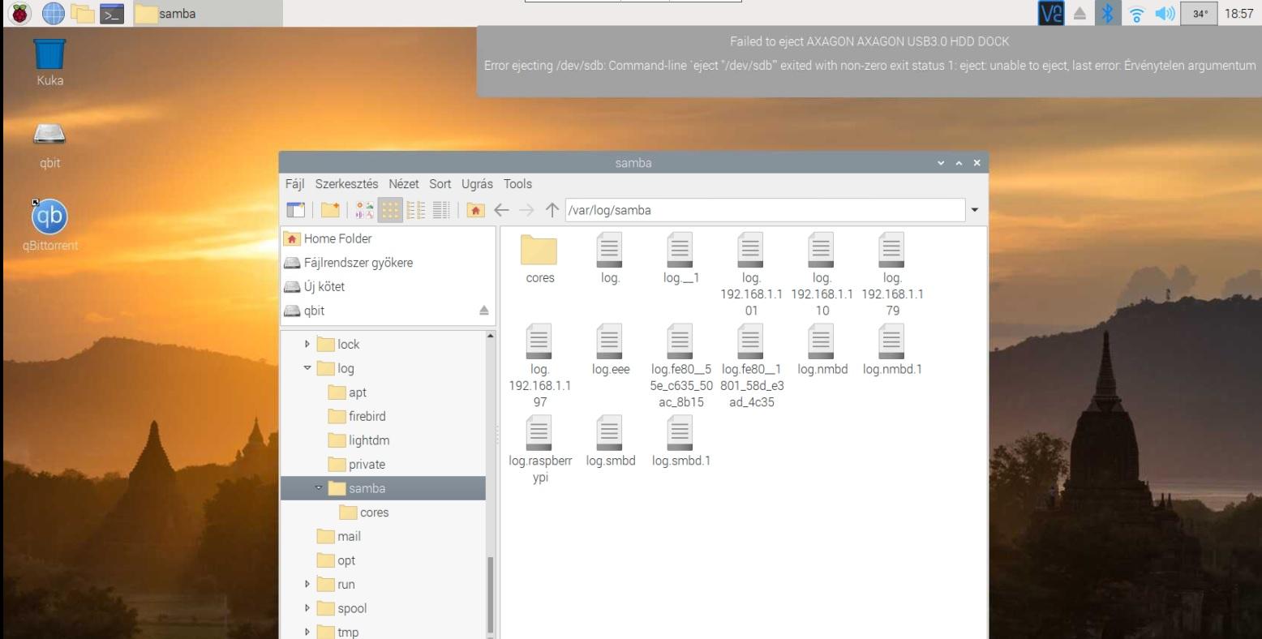Go back with the left arrow
Image resolution: width=1262 pixels, height=639 pixels.
pos(501,210)
